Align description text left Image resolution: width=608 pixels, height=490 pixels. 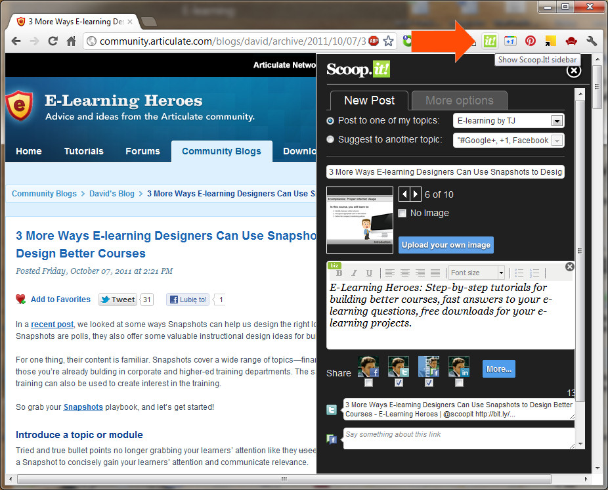(x=390, y=273)
